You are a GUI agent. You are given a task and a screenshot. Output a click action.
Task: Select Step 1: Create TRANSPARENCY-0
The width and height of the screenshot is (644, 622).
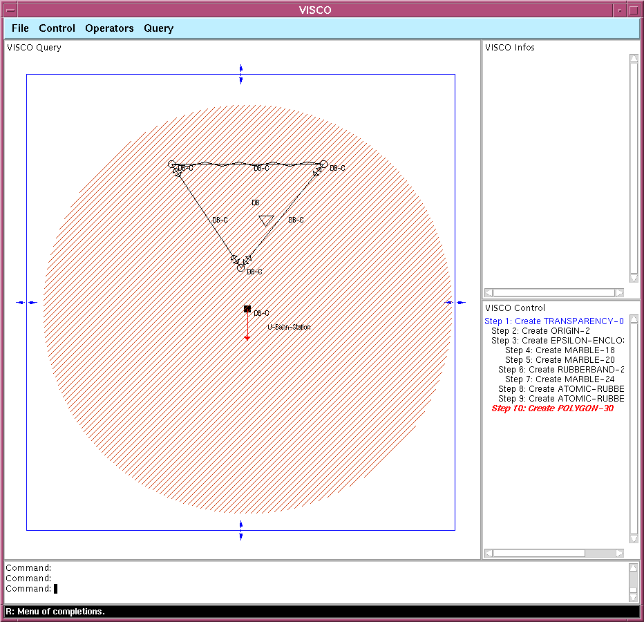[554, 321]
